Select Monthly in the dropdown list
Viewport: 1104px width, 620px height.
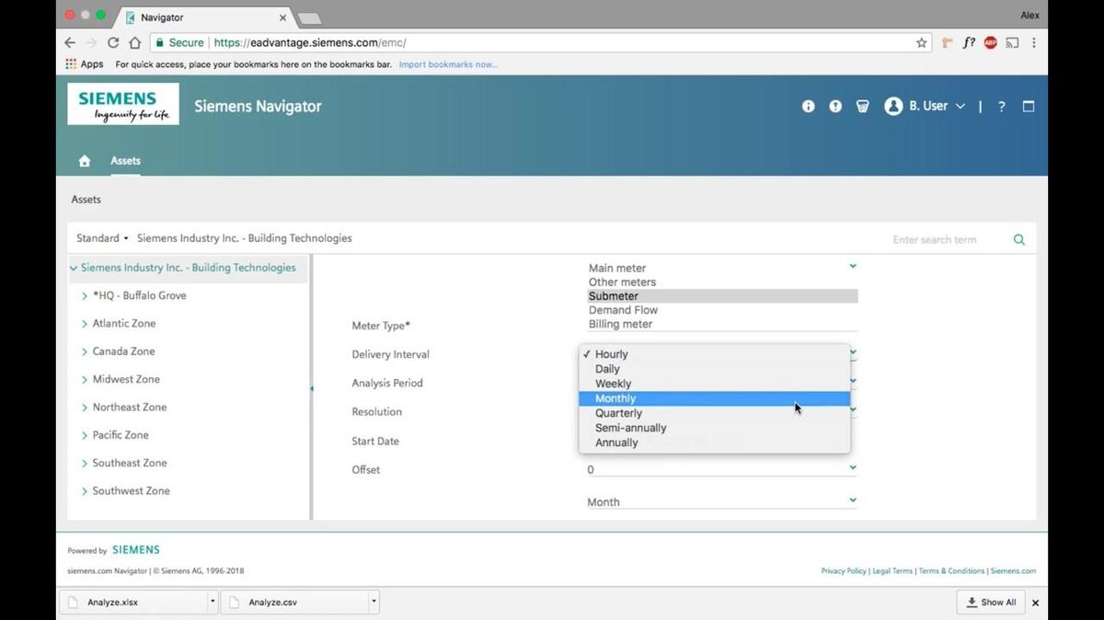tap(714, 398)
